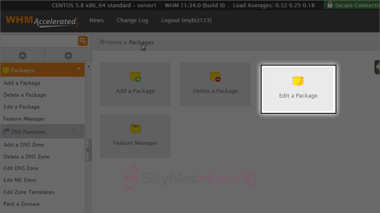Open Feature Manager in sidebar
380x213 pixels.
(24, 119)
